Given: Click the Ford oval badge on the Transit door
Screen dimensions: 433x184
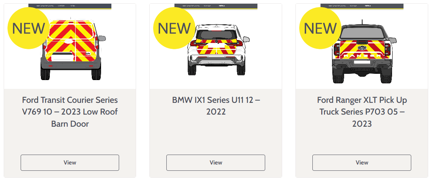Looking at the screenshot, I should click(x=87, y=53).
